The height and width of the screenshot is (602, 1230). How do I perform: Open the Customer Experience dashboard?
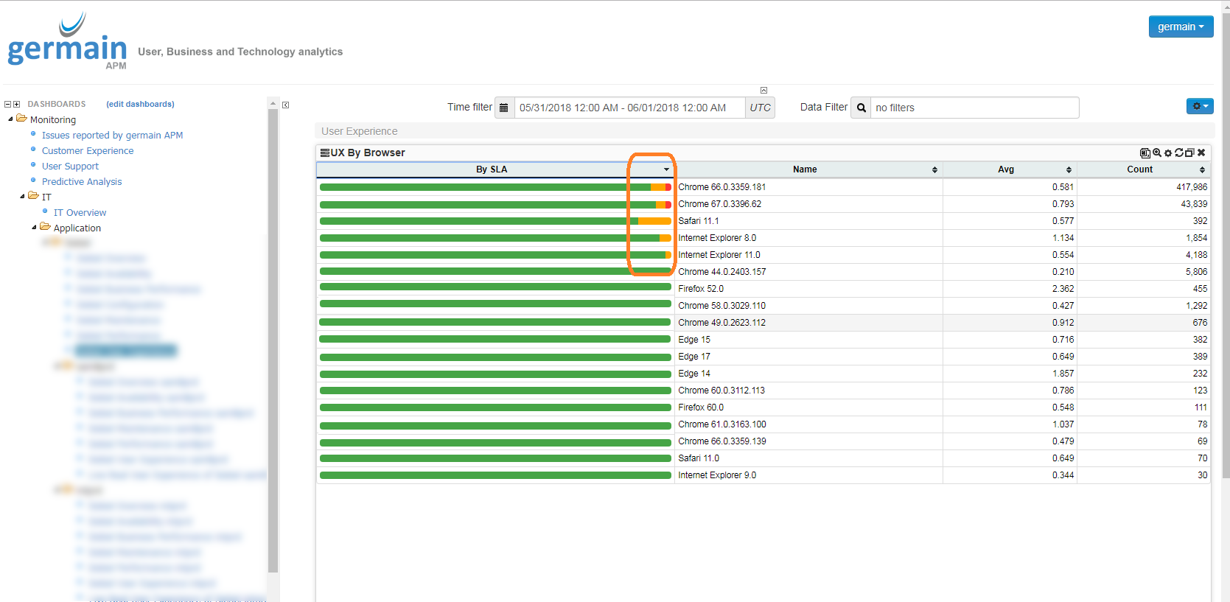[x=88, y=150]
